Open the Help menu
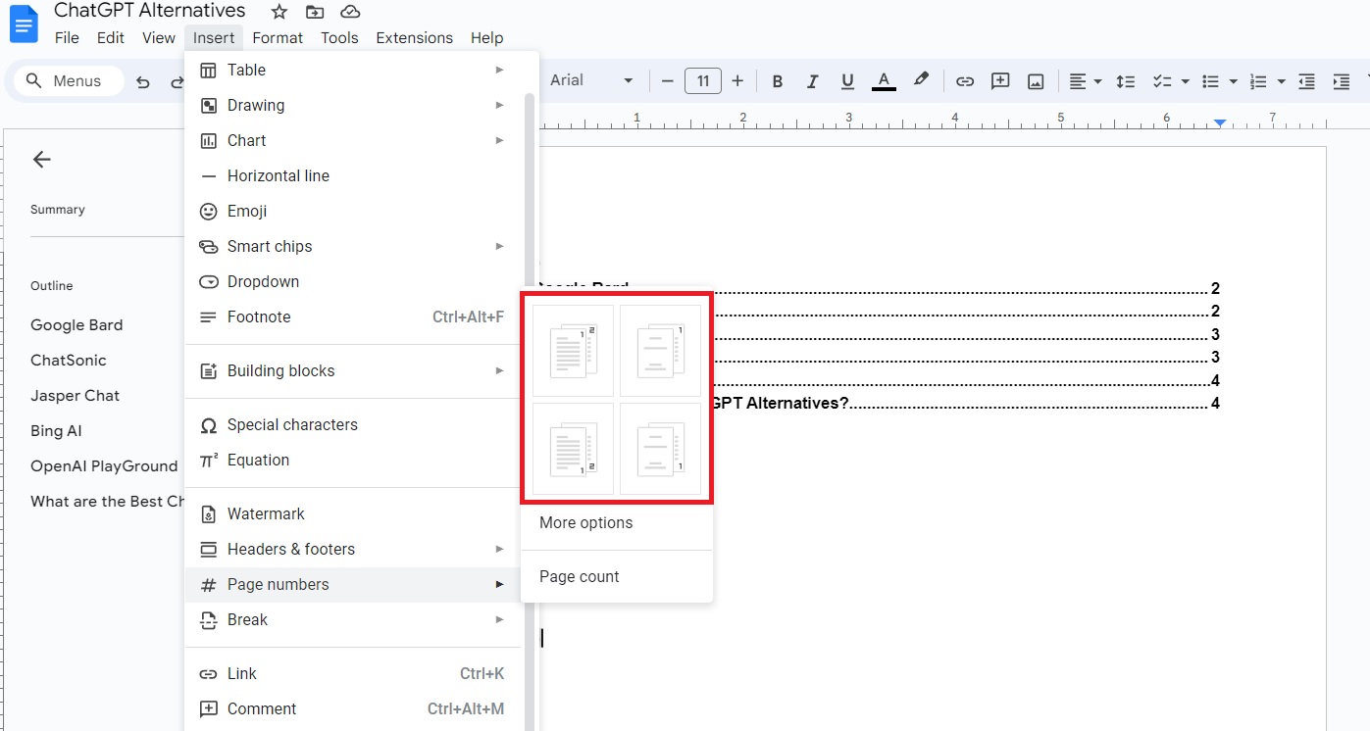Viewport: 1370px width, 731px height. click(486, 38)
